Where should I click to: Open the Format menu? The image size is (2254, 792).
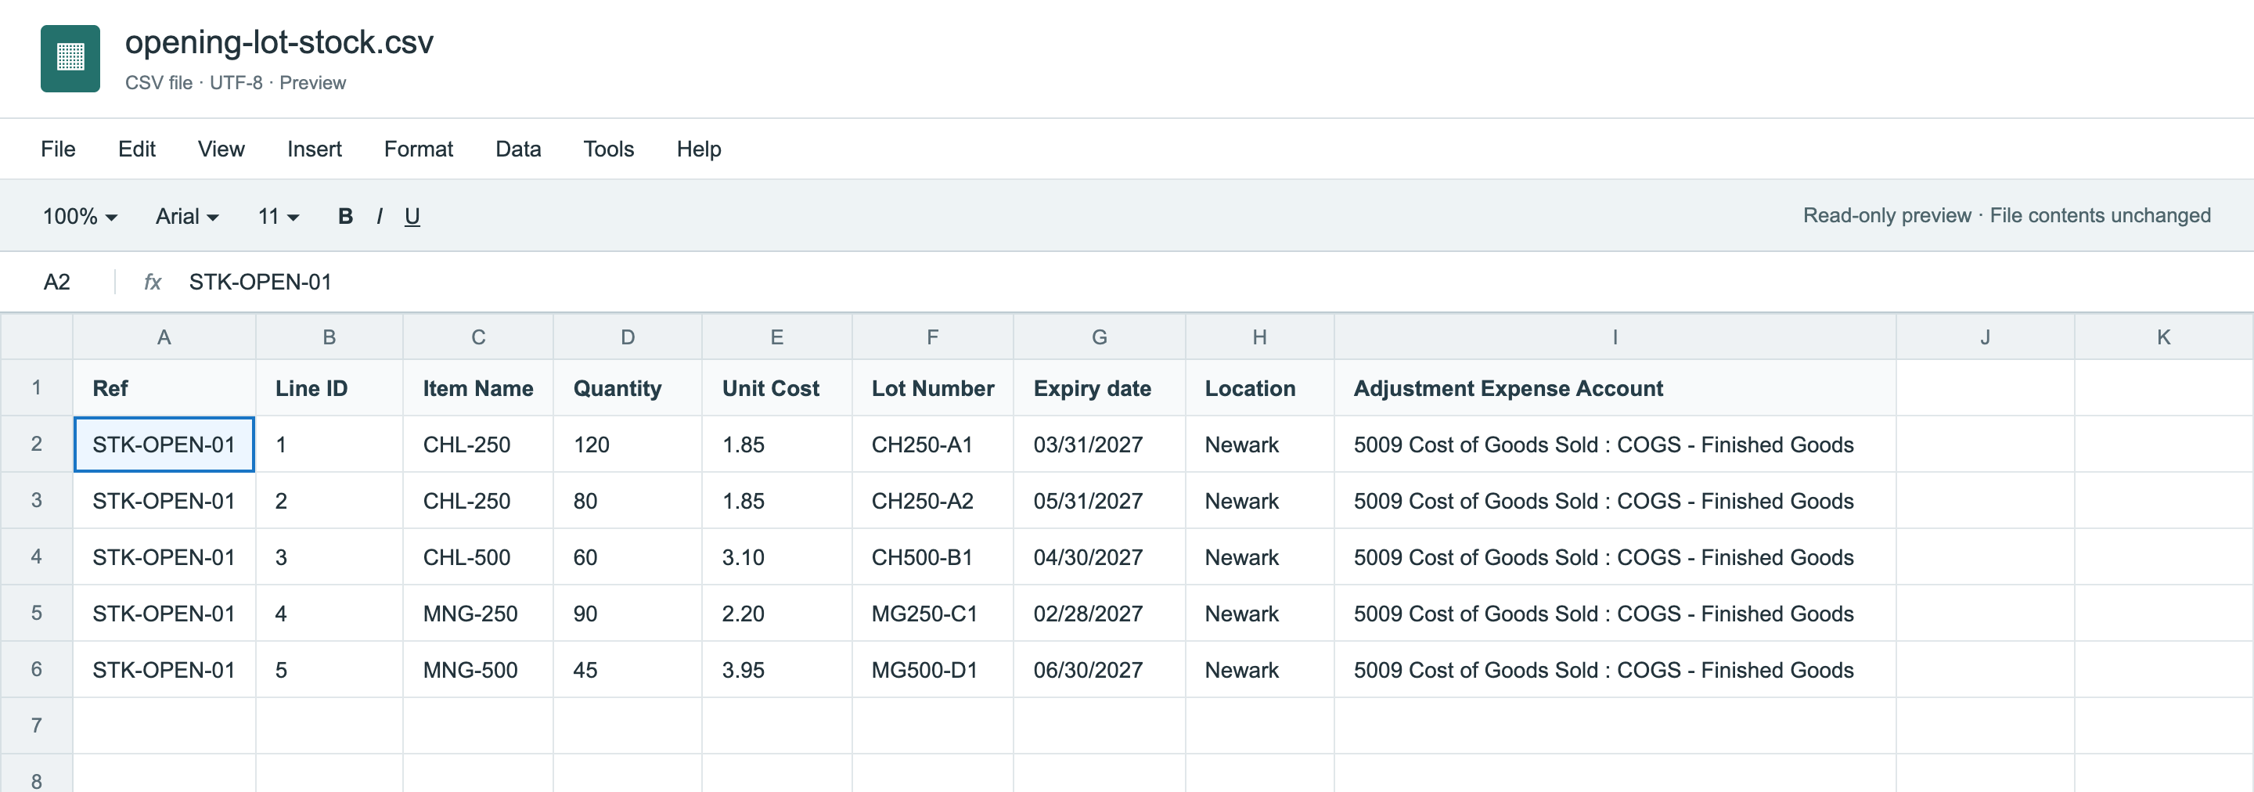[x=418, y=149]
